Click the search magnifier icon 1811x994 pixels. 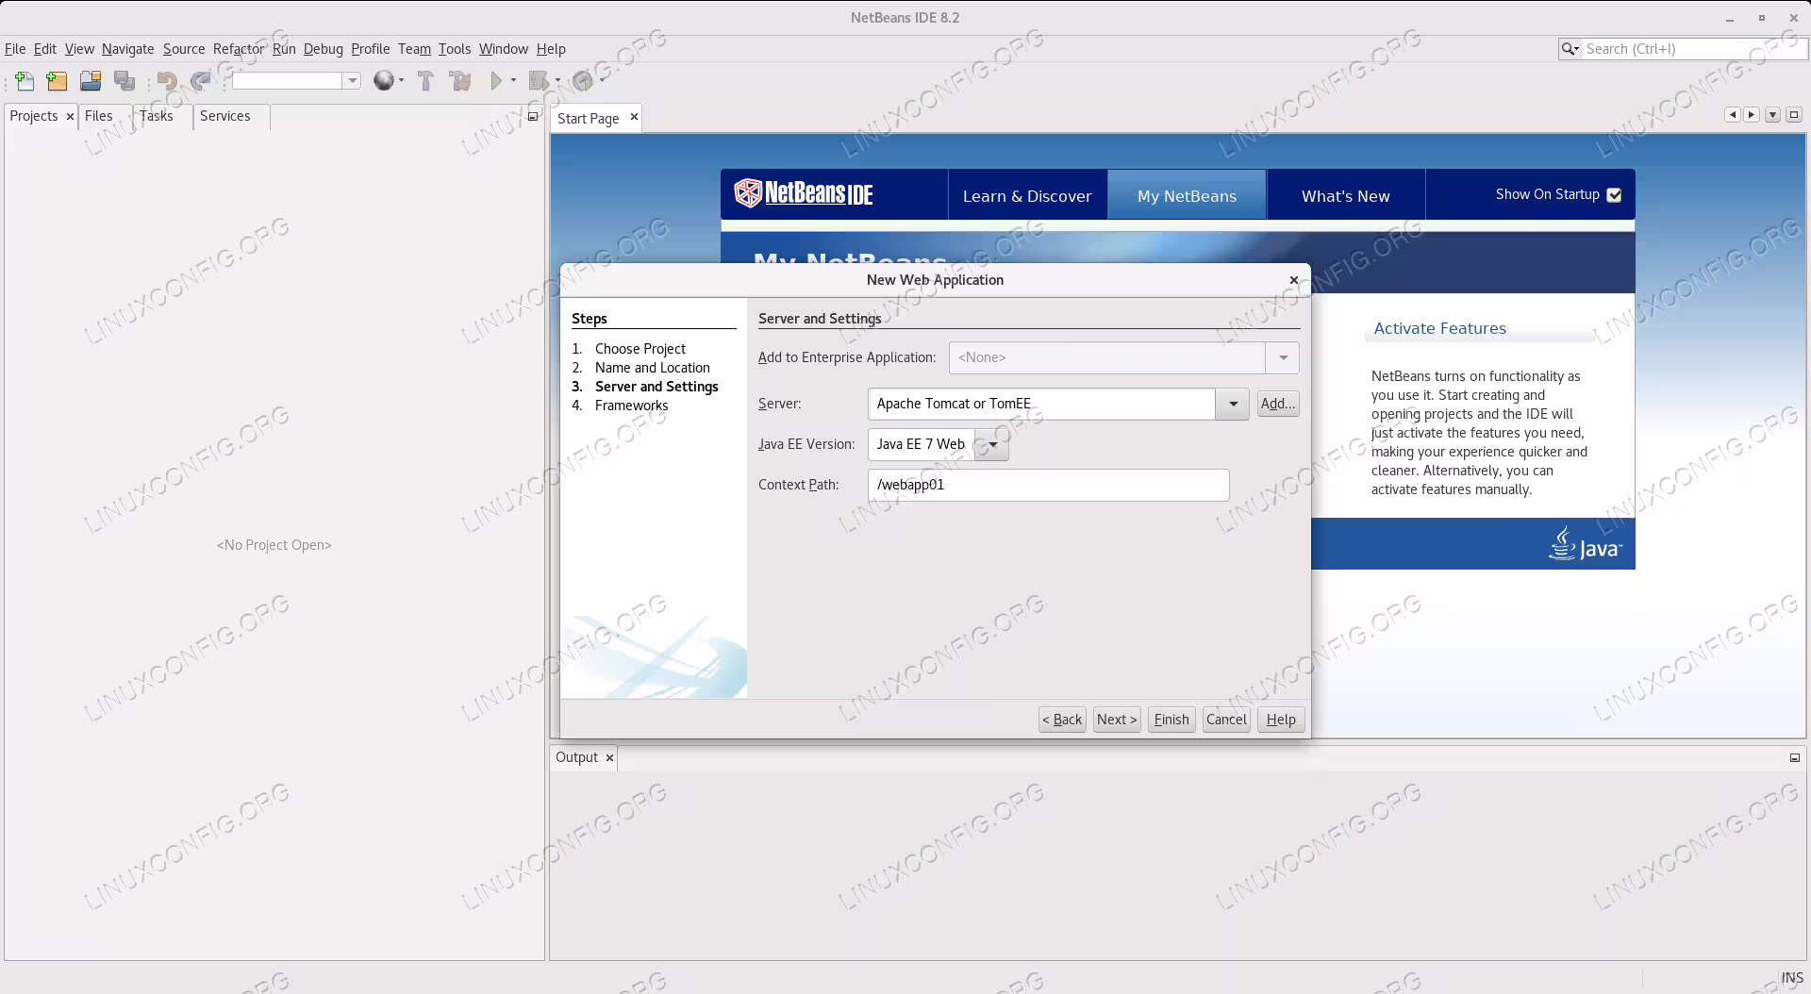1570,49
